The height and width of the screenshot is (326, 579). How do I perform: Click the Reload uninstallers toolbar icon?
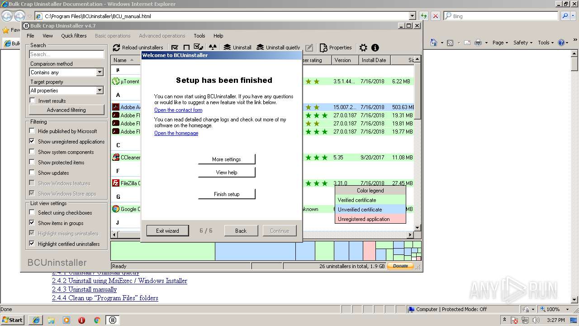[116, 48]
